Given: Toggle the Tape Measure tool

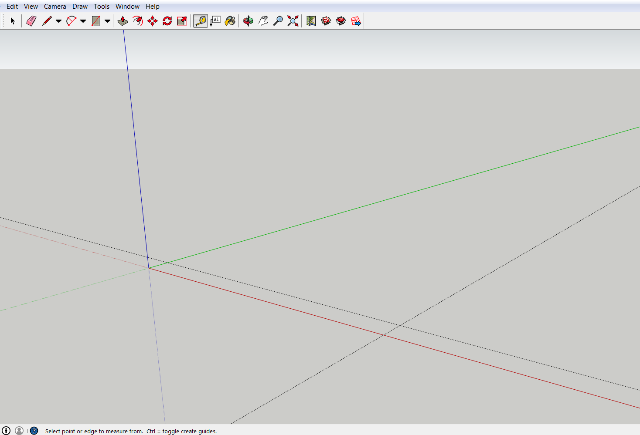Looking at the screenshot, I should pyautogui.click(x=201, y=21).
